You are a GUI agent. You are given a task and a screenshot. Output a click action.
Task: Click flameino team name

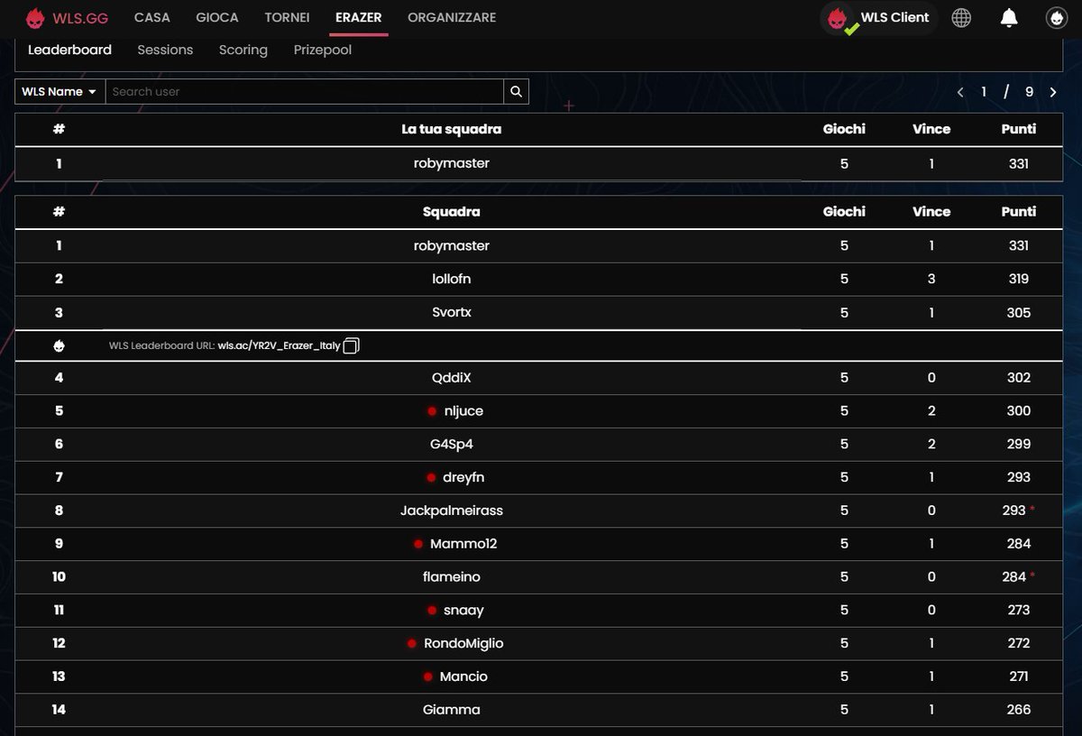pos(452,577)
